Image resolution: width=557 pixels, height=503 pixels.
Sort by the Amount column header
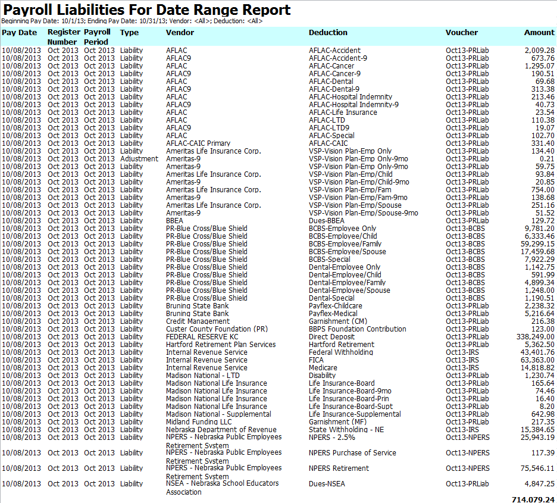539,33
